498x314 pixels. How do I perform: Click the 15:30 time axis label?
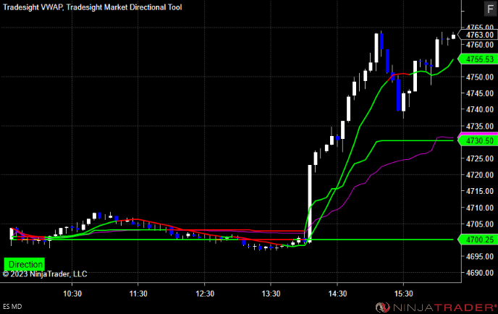pyautogui.click(x=403, y=294)
